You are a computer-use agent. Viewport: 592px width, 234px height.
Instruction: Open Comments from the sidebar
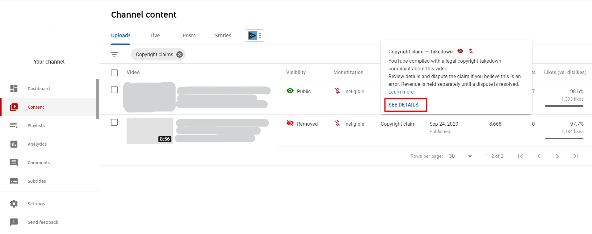click(x=39, y=163)
